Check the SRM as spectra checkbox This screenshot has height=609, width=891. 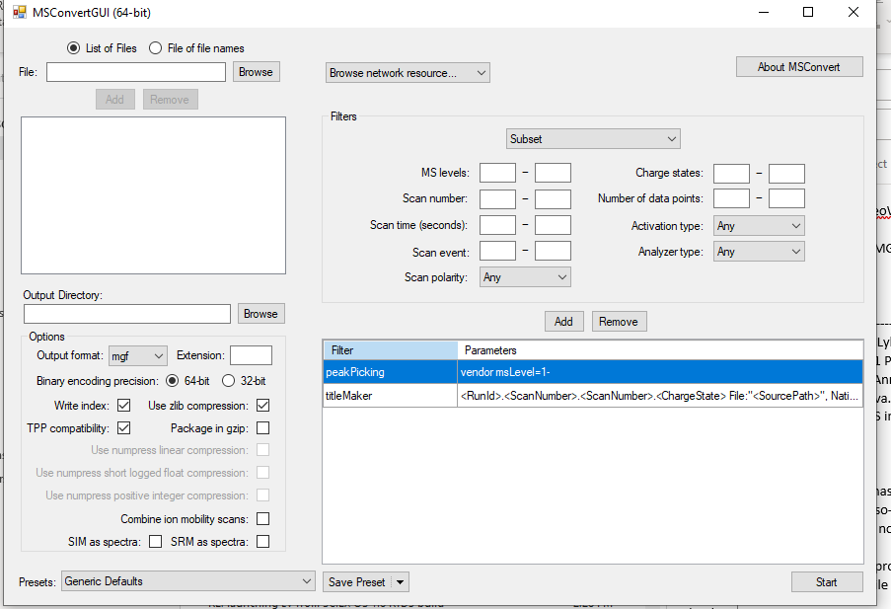tap(262, 542)
